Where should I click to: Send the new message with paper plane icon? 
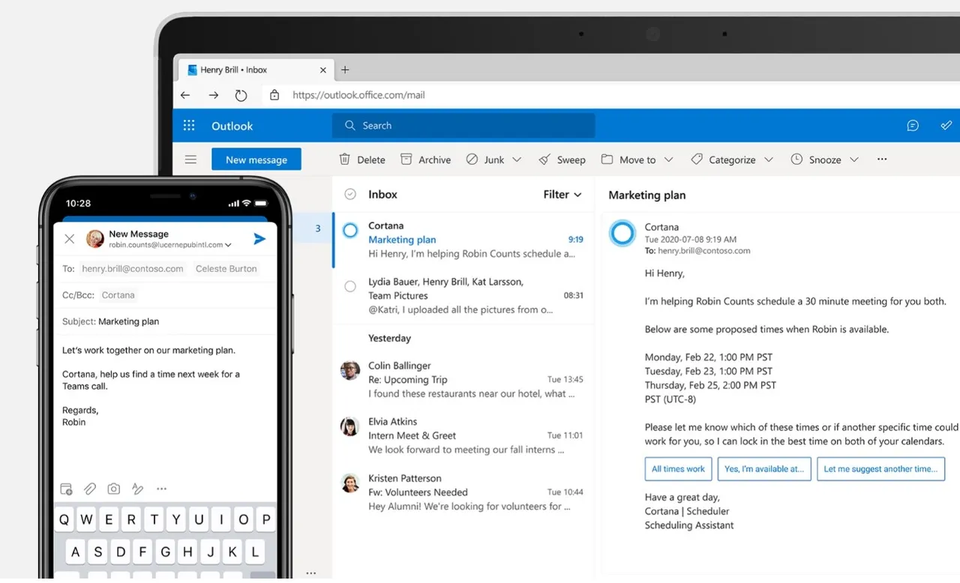click(259, 239)
